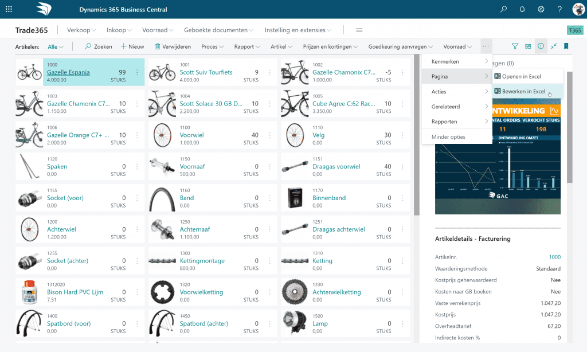587x352 pixels.
Task: Click the T365 company badge
Action: tap(575, 30)
